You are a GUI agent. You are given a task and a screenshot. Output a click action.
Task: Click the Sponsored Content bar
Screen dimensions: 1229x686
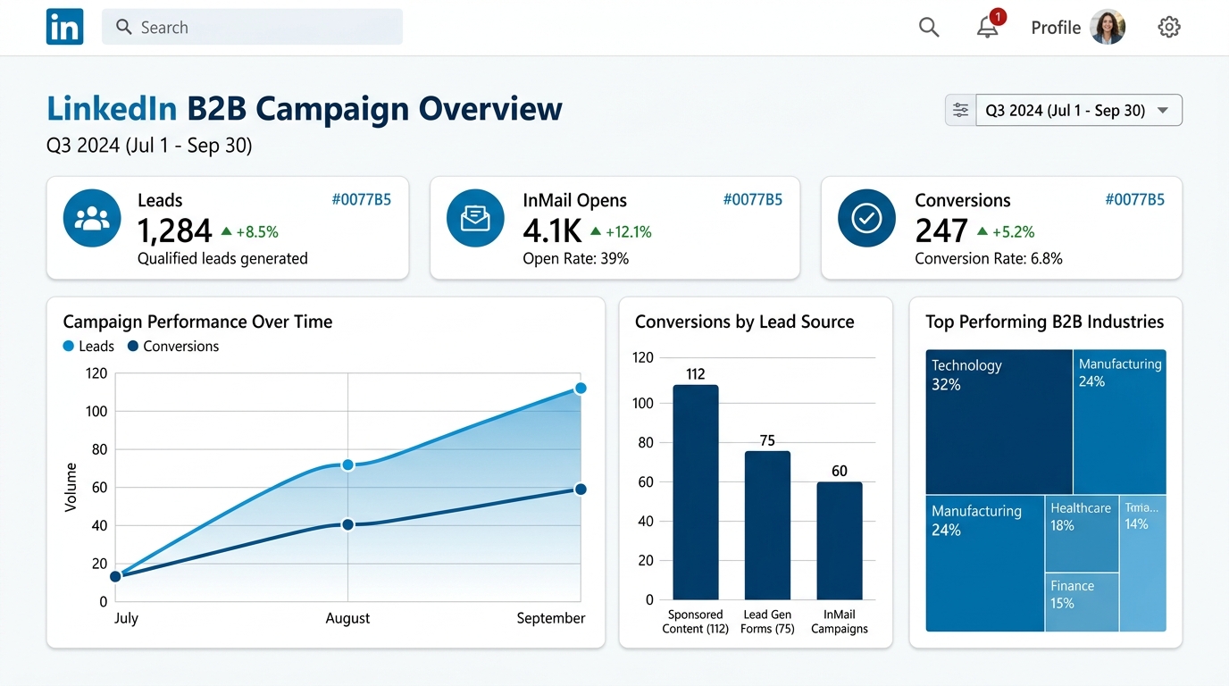pos(696,492)
